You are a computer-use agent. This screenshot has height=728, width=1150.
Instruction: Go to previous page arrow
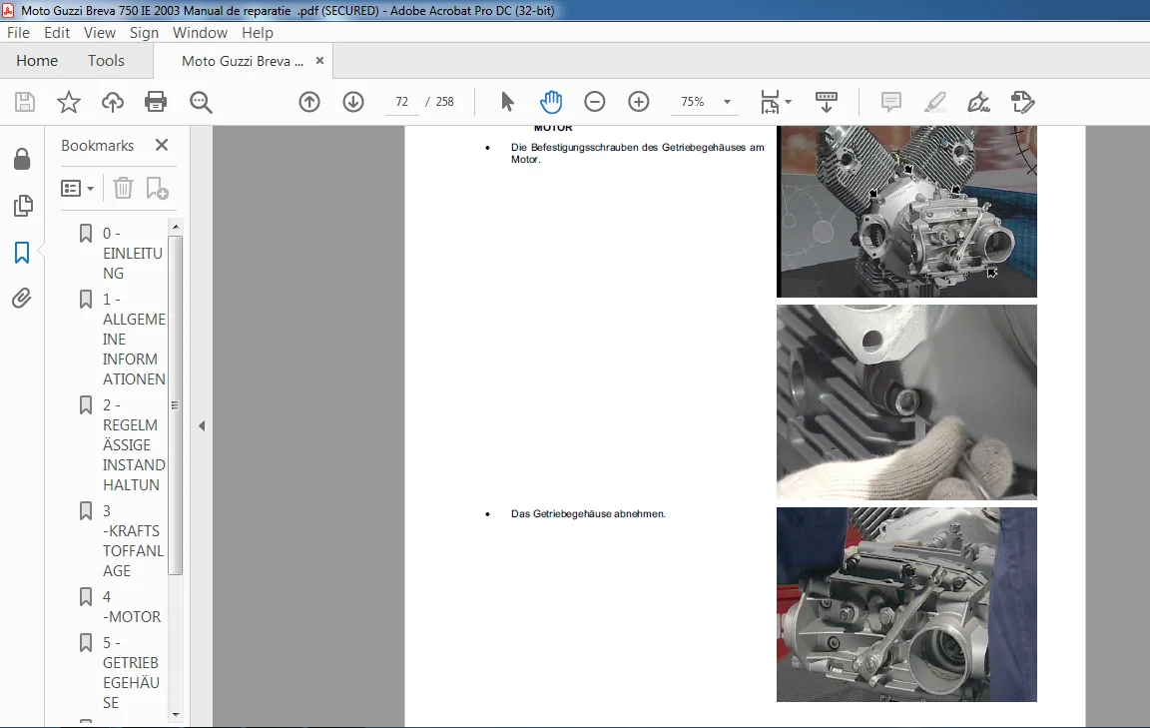(309, 102)
